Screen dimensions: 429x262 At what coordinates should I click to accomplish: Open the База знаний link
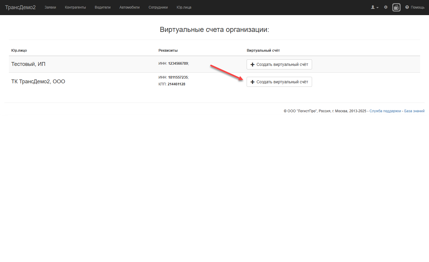(x=414, y=111)
